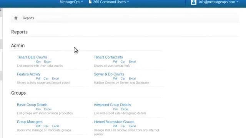Click text 'Shows activity usage and tenant count'

tap(43, 83)
